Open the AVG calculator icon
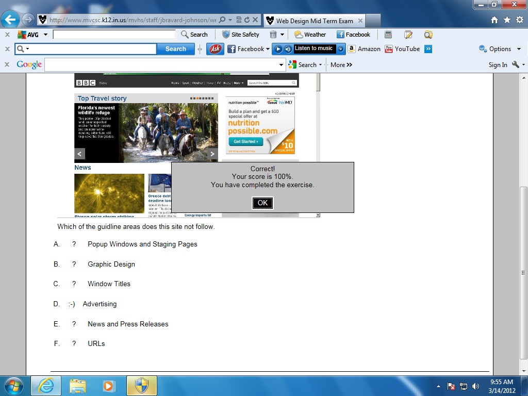528x396 pixels. (388, 35)
